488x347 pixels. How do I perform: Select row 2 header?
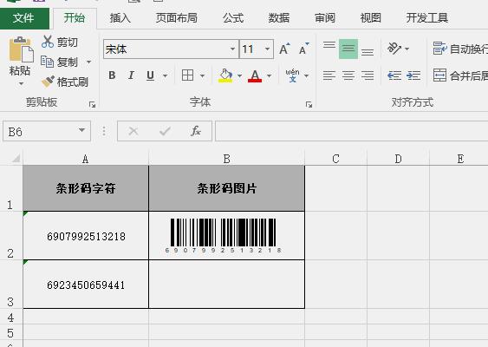click(11, 236)
